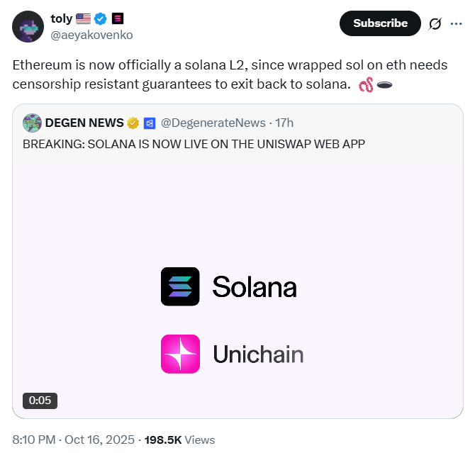Image resolution: width=475 pixels, height=453 pixels.
Task: Click the 17h timestamp on quoted post
Action: 286,123
